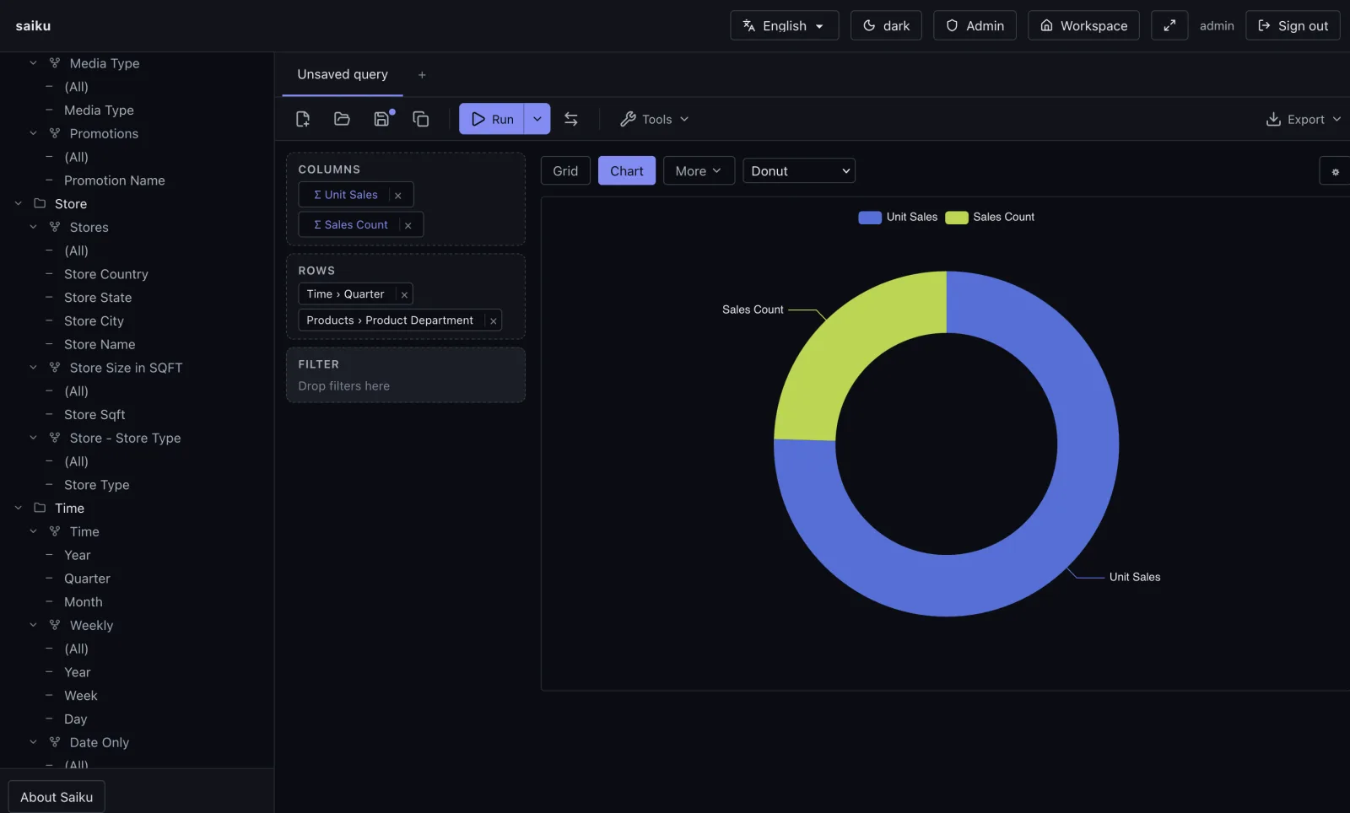This screenshot has height=813, width=1350.
Task: Run the query
Action: (492, 119)
